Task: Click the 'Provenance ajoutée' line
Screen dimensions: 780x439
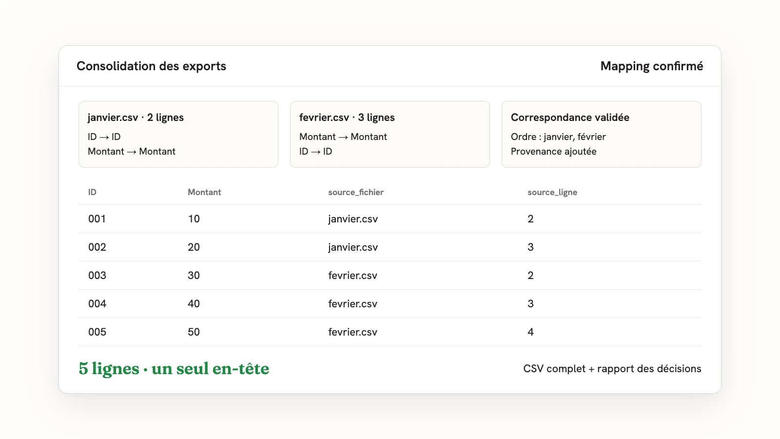Action: click(x=554, y=152)
